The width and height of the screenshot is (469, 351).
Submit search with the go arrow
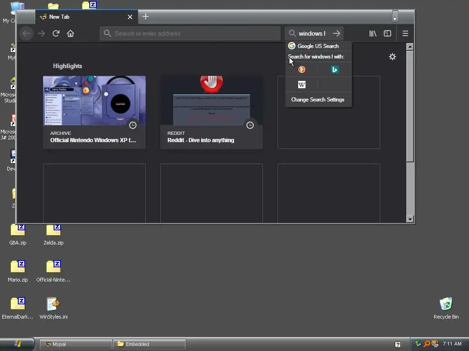pyautogui.click(x=337, y=33)
